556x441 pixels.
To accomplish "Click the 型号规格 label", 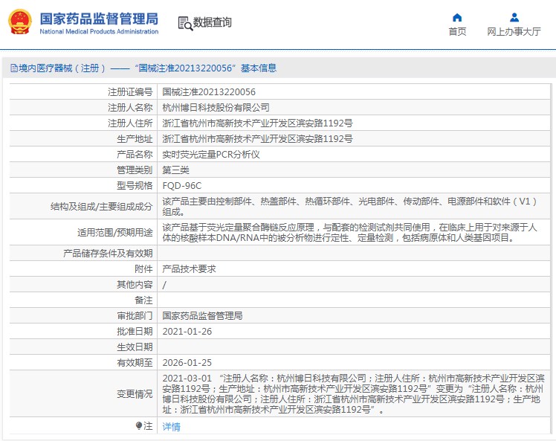I will (135, 186).
